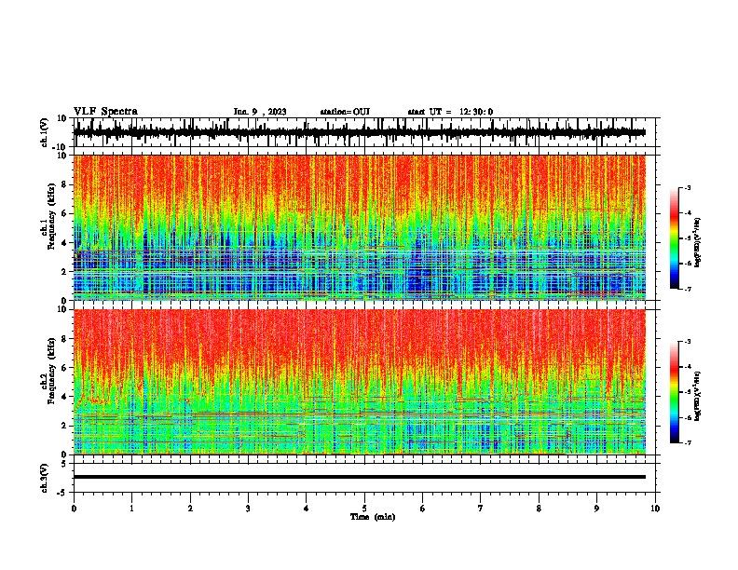Click time axis tick label "3"

[248, 509]
